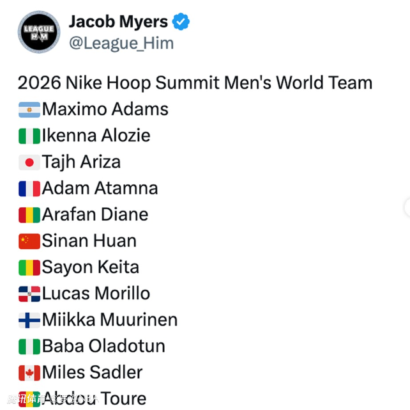The height and width of the screenshot is (410, 410).
Task: Click the Argentina flag beside Maximo Adams
Action: point(29,109)
